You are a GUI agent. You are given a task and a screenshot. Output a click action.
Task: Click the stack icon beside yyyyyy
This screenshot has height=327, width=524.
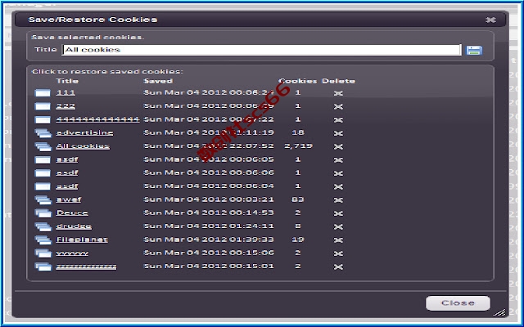pos(43,253)
